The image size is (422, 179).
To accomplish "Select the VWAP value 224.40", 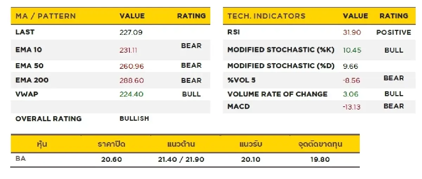I will pyautogui.click(x=132, y=94).
